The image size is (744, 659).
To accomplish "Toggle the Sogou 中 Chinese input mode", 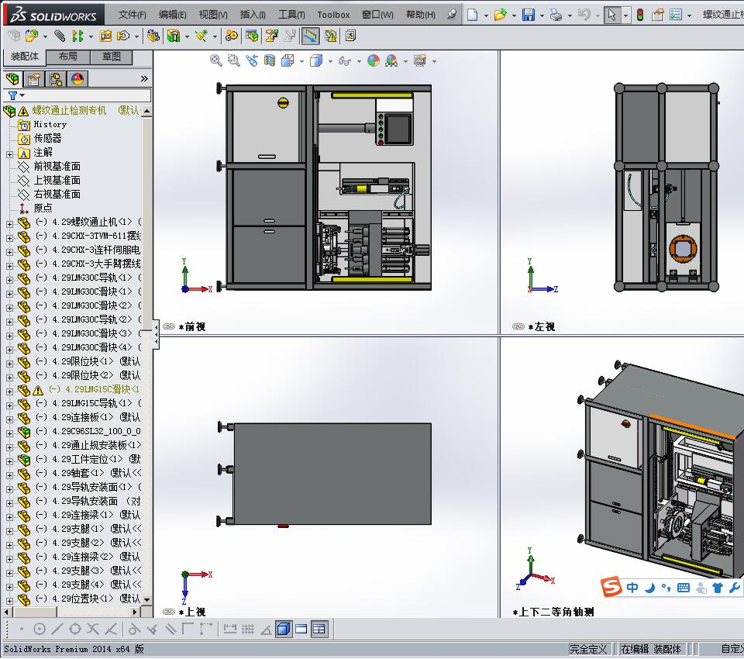I will coord(632,588).
